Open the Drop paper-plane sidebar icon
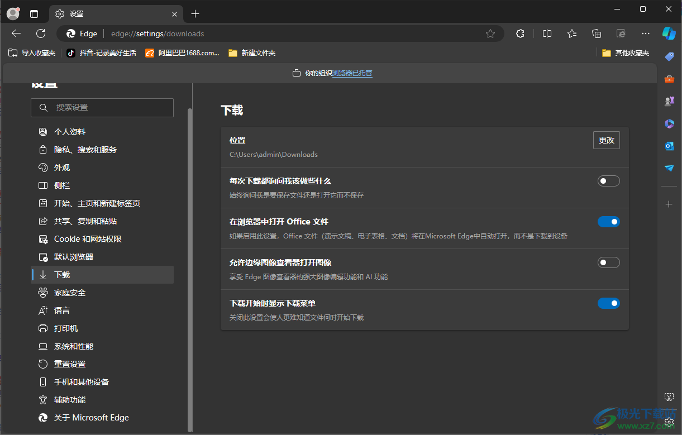The width and height of the screenshot is (682, 435). pos(669,168)
